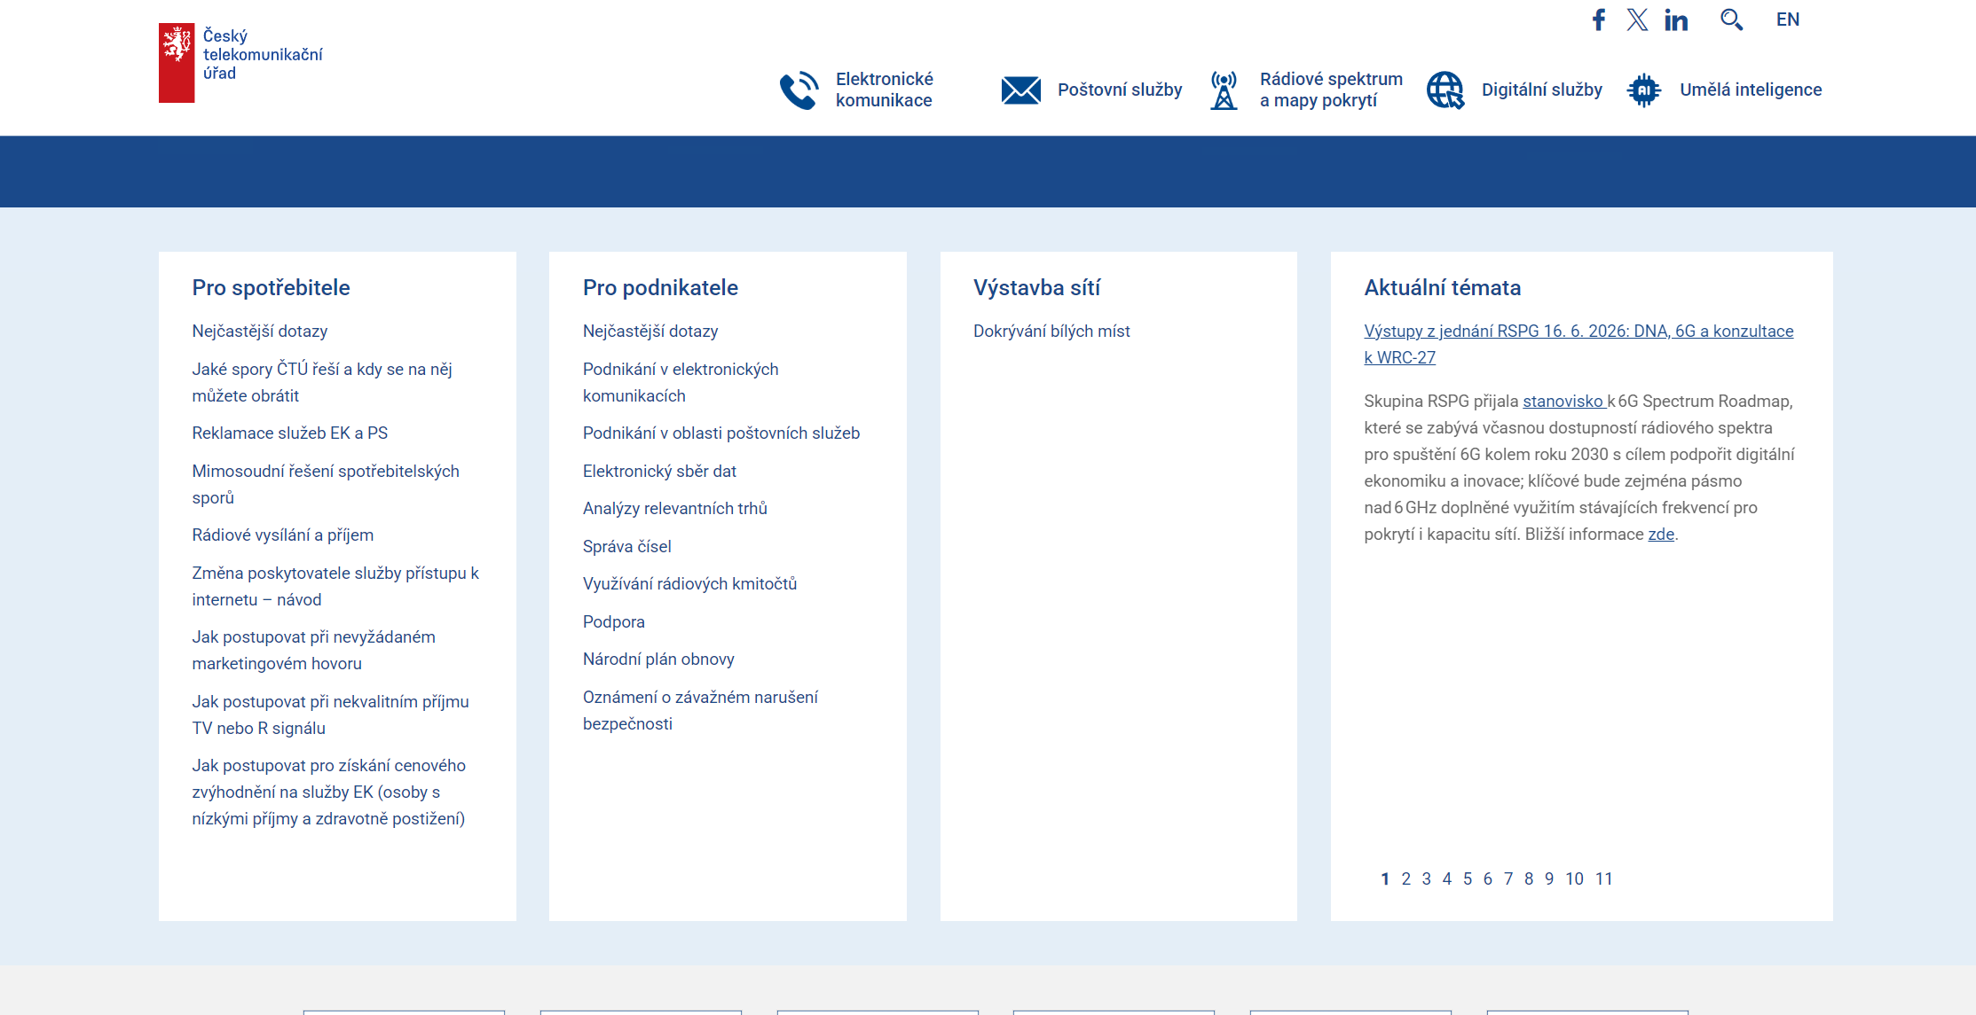
Task: Open Národní plán obnovy link
Action: coord(658,660)
